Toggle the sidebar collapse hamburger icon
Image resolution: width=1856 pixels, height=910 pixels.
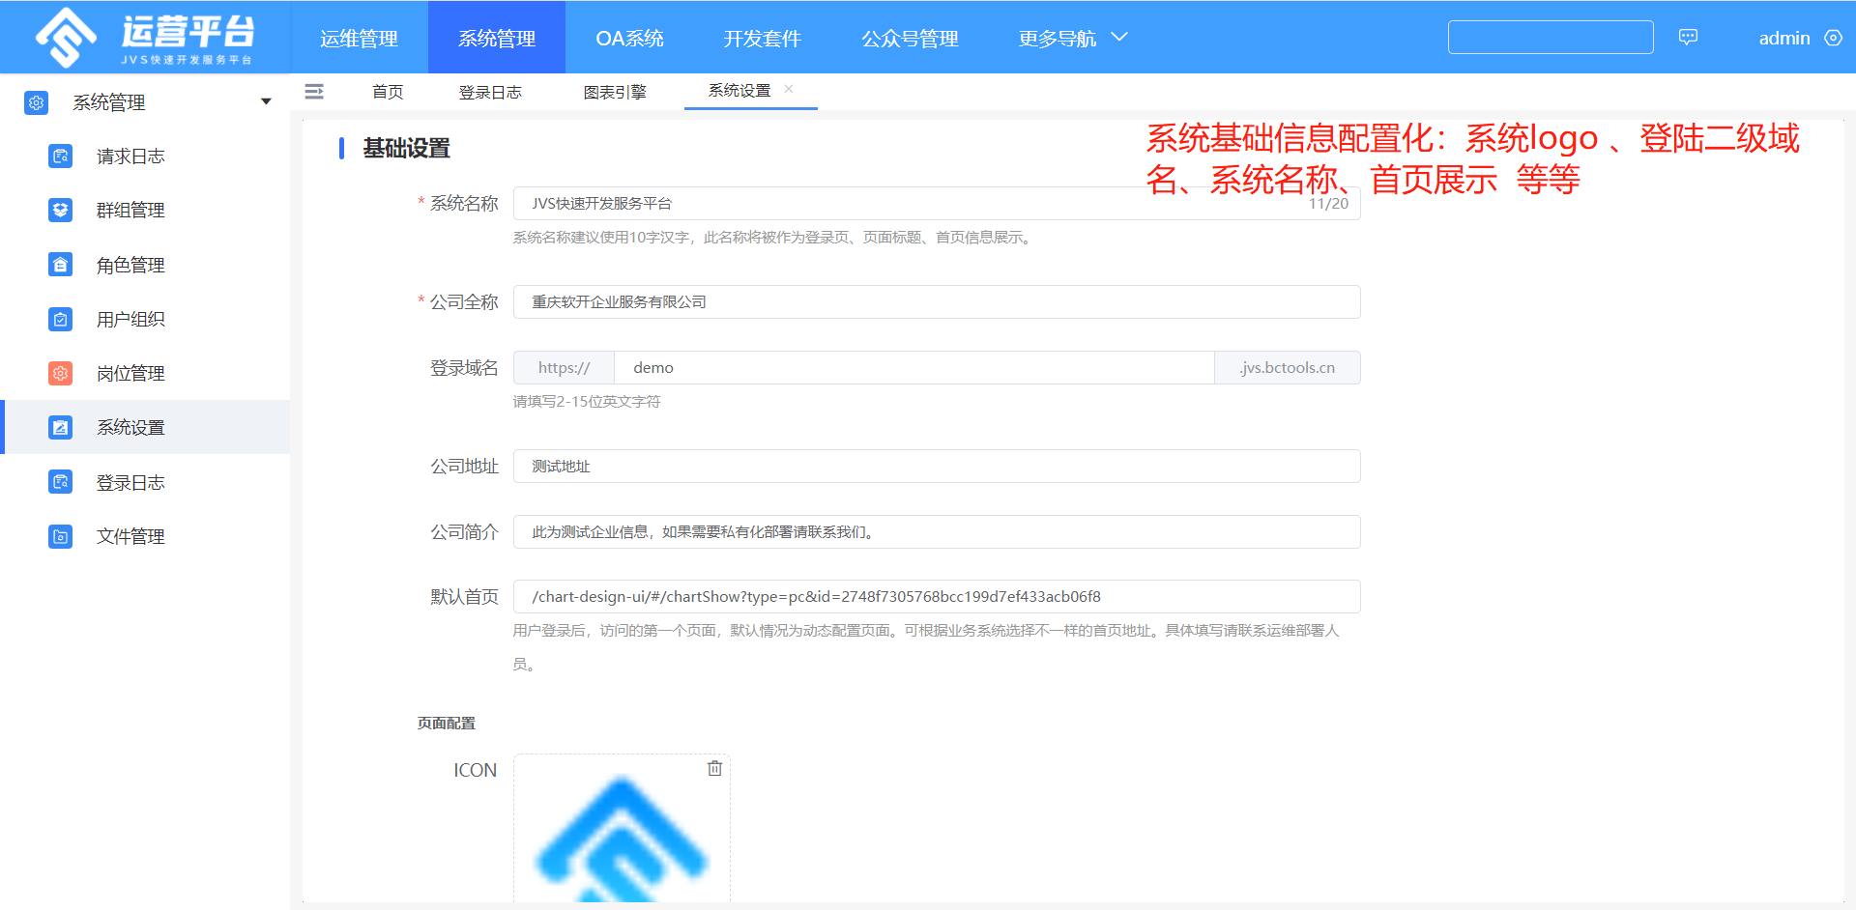coord(314,92)
